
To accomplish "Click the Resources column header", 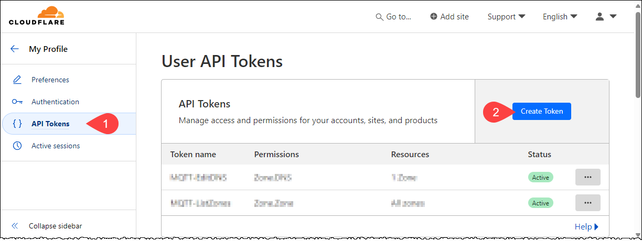I will click(x=410, y=154).
